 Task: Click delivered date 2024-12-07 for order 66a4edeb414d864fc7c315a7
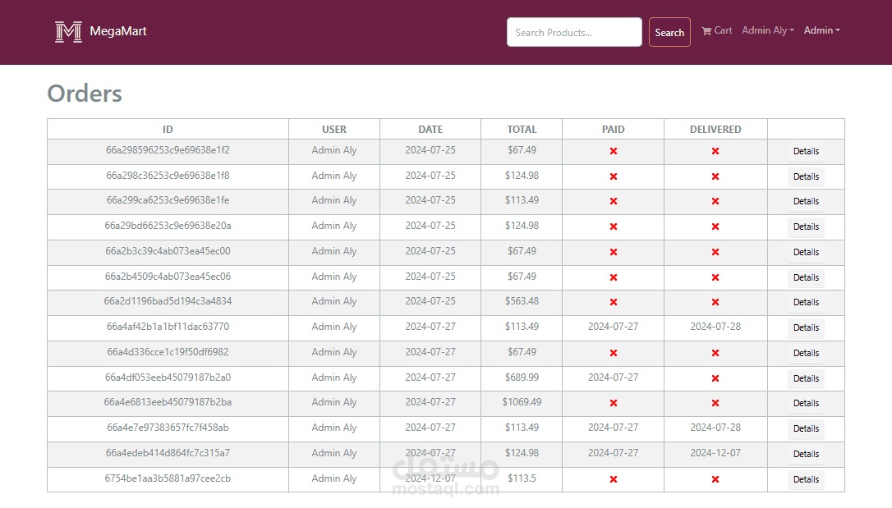pyautogui.click(x=715, y=453)
